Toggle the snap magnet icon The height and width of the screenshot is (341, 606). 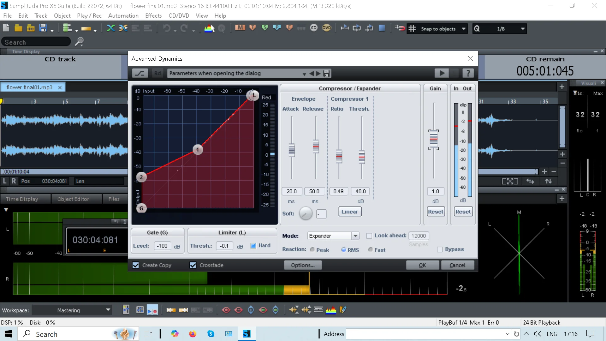pyautogui.click(x=400, y=28)
